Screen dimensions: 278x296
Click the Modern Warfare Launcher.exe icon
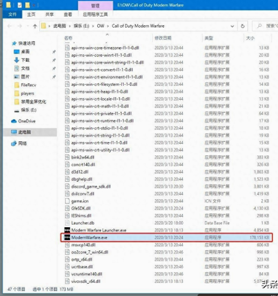pyautogui.click(x=67, y=230)
